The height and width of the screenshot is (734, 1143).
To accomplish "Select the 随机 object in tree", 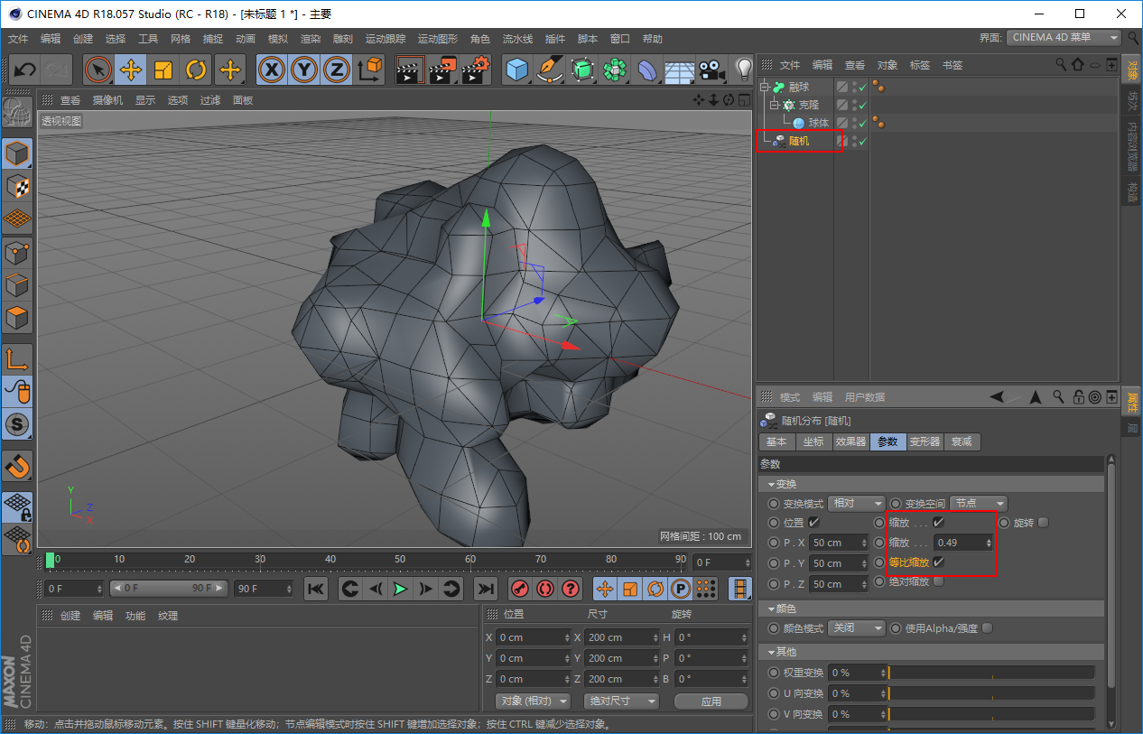I will click(799, 141).
